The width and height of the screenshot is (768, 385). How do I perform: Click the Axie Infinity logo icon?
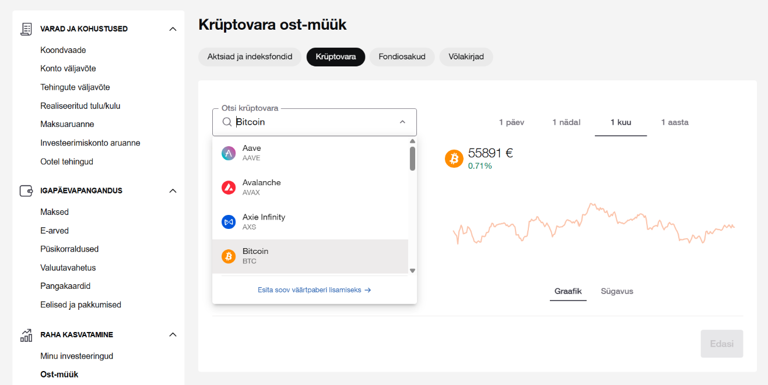(229, 222)
